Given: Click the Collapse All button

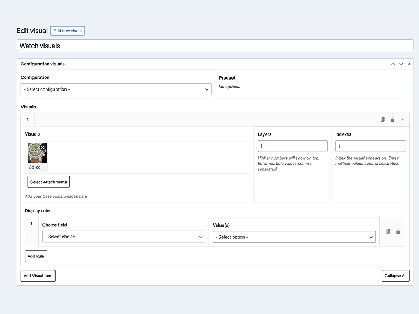Looking at the screenshot, I should [x=395, y=275].
